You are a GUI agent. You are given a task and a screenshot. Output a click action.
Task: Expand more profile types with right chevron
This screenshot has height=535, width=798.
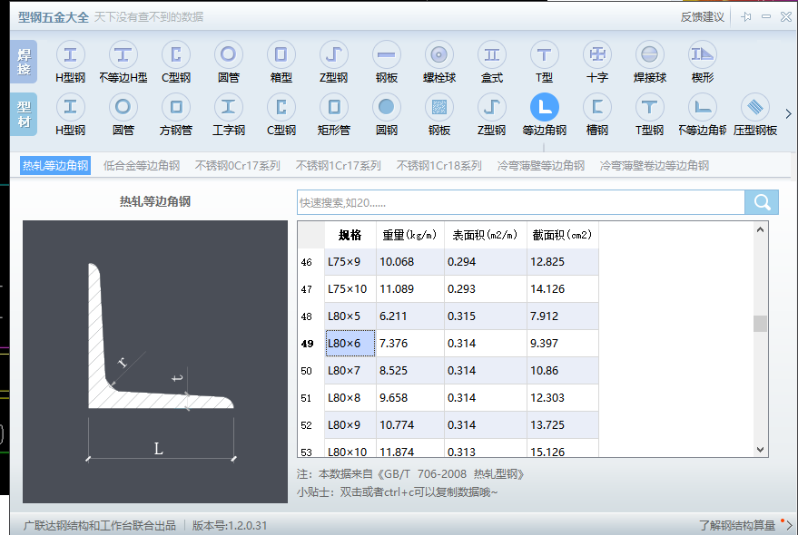[x=788, y=114]
